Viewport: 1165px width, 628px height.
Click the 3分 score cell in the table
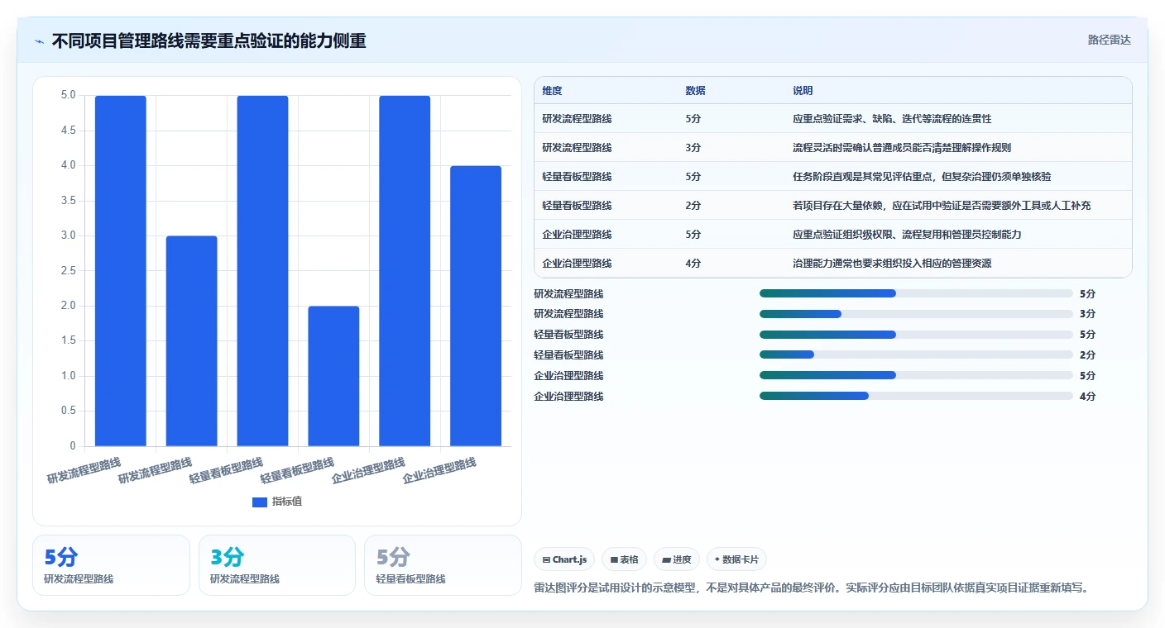coord(693,148)
